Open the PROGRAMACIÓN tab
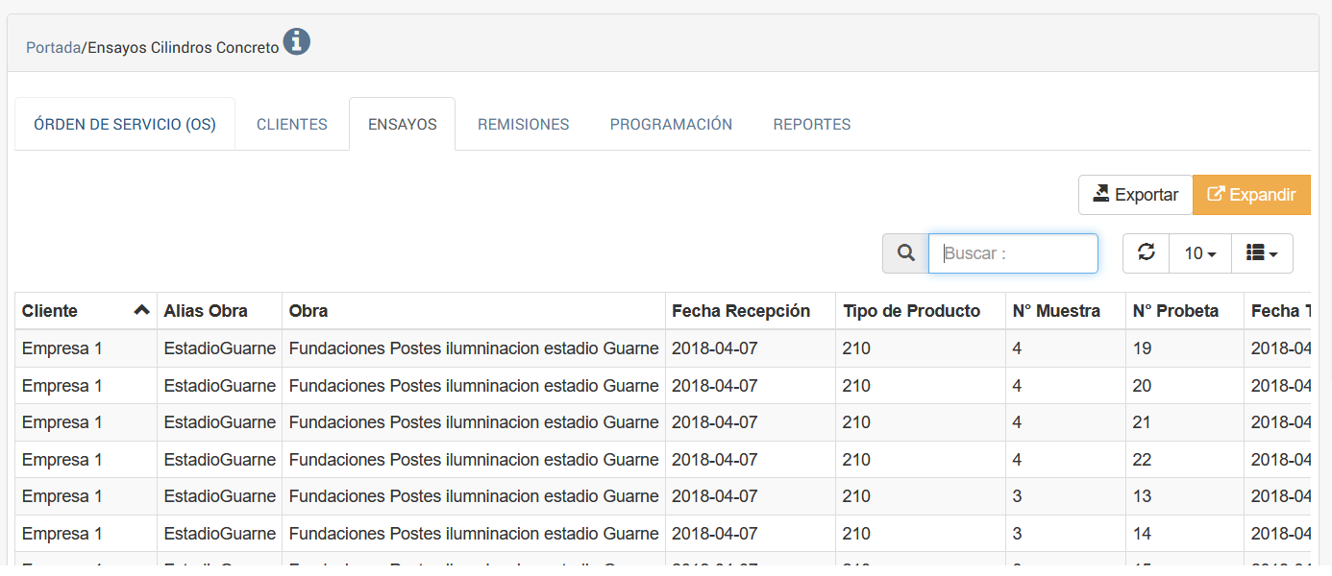This screenshot has width=1332, height=576. (x=671, y=124)
